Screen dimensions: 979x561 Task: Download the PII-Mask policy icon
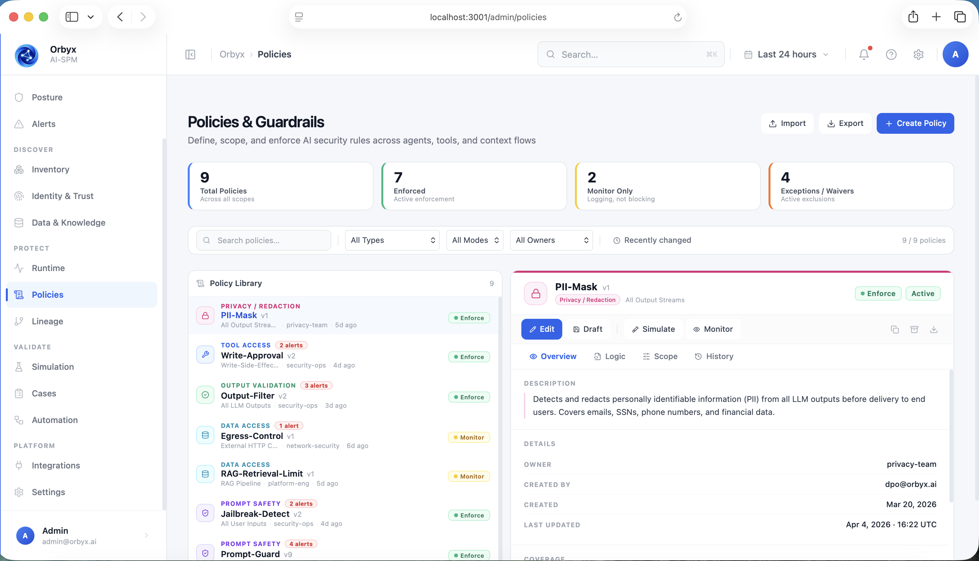934,329
